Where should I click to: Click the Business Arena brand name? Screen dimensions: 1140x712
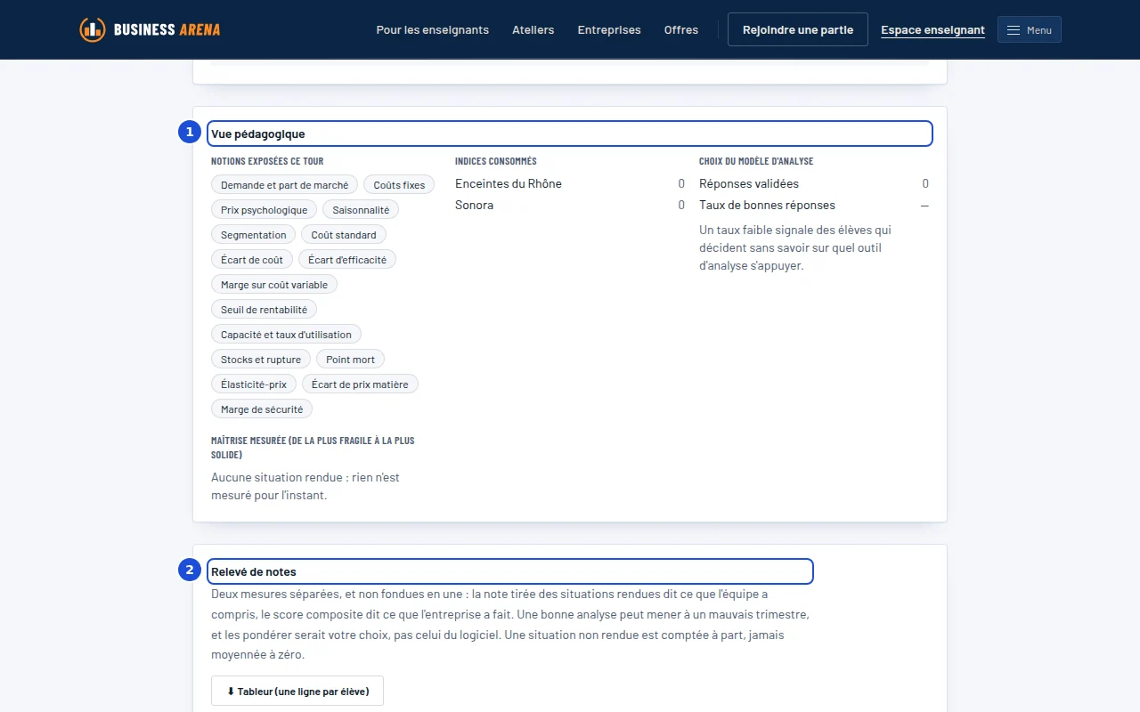coord(167,29)
